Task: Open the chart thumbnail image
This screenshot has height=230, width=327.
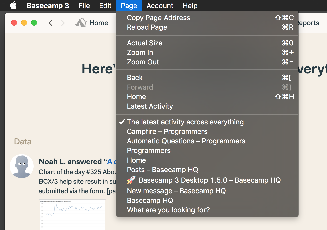Action: (x=72, y=215)
